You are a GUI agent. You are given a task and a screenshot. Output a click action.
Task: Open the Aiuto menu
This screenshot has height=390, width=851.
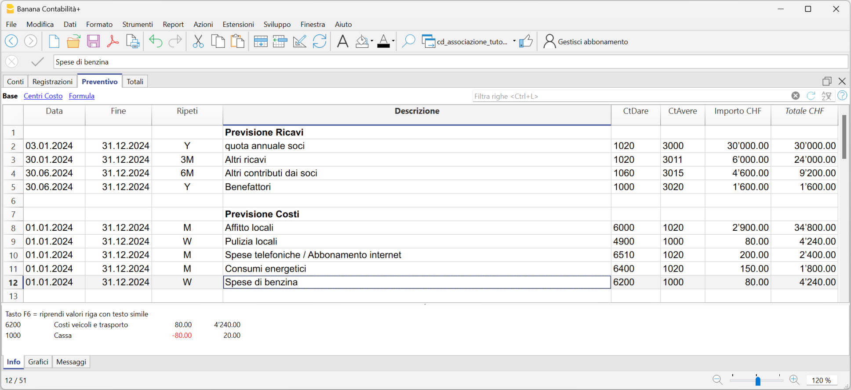point(343,25)
